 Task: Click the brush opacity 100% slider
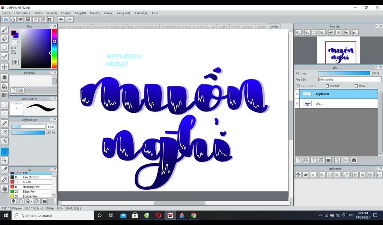28,132
